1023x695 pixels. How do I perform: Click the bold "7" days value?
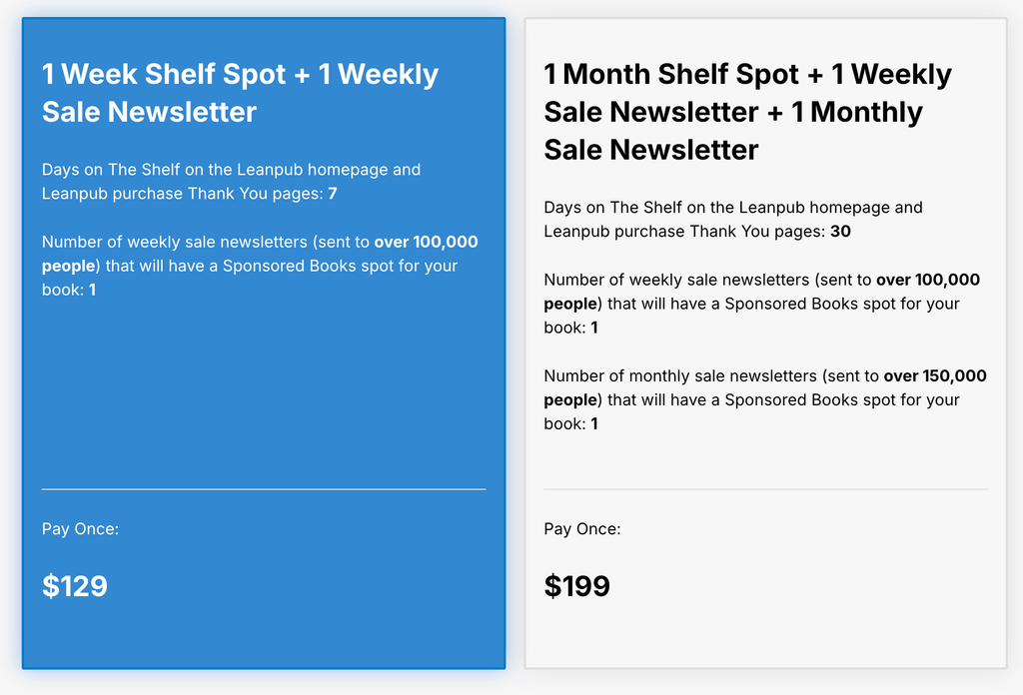tap(333, 194)
